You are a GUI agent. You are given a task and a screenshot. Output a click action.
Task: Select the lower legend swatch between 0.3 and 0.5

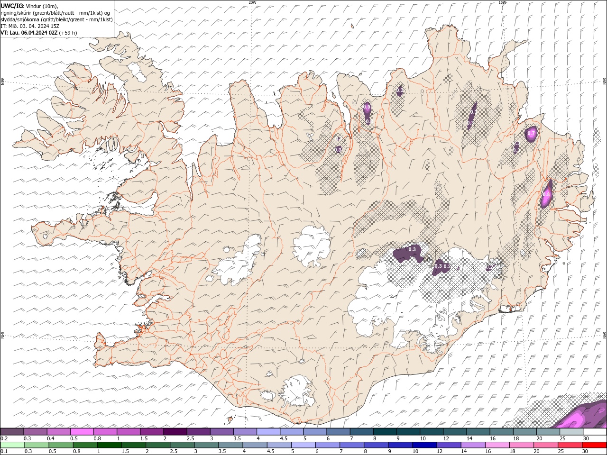(x=37, y=445)
